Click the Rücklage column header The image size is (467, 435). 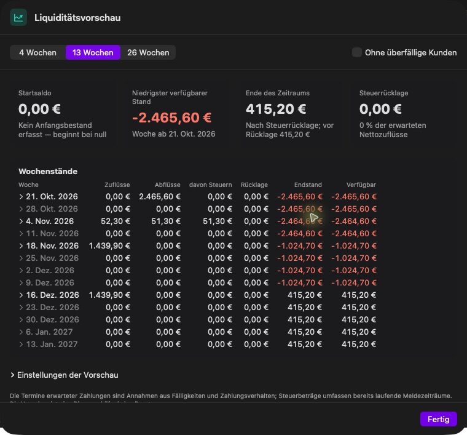(x=254, y=185)
